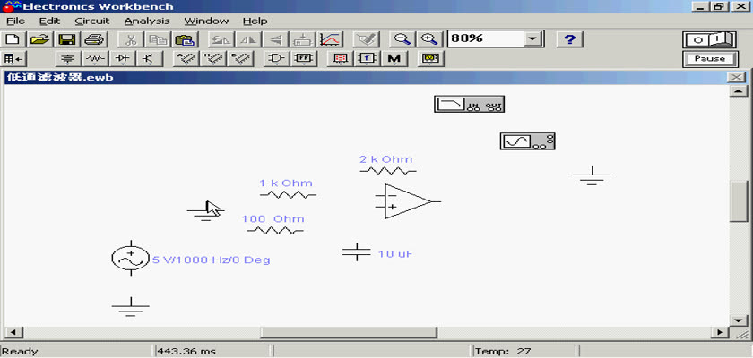Image resolution: width=753 pixels, height=358 pixels.
Task: Select the 100 Ohm resistor
Action: [x=275, y=231]
